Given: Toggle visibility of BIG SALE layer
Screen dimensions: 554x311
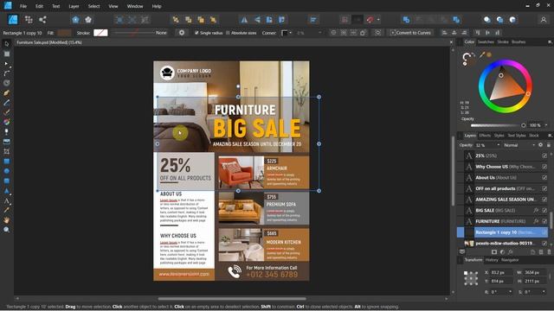Looking at the screenshot, I should click(544, 210).
